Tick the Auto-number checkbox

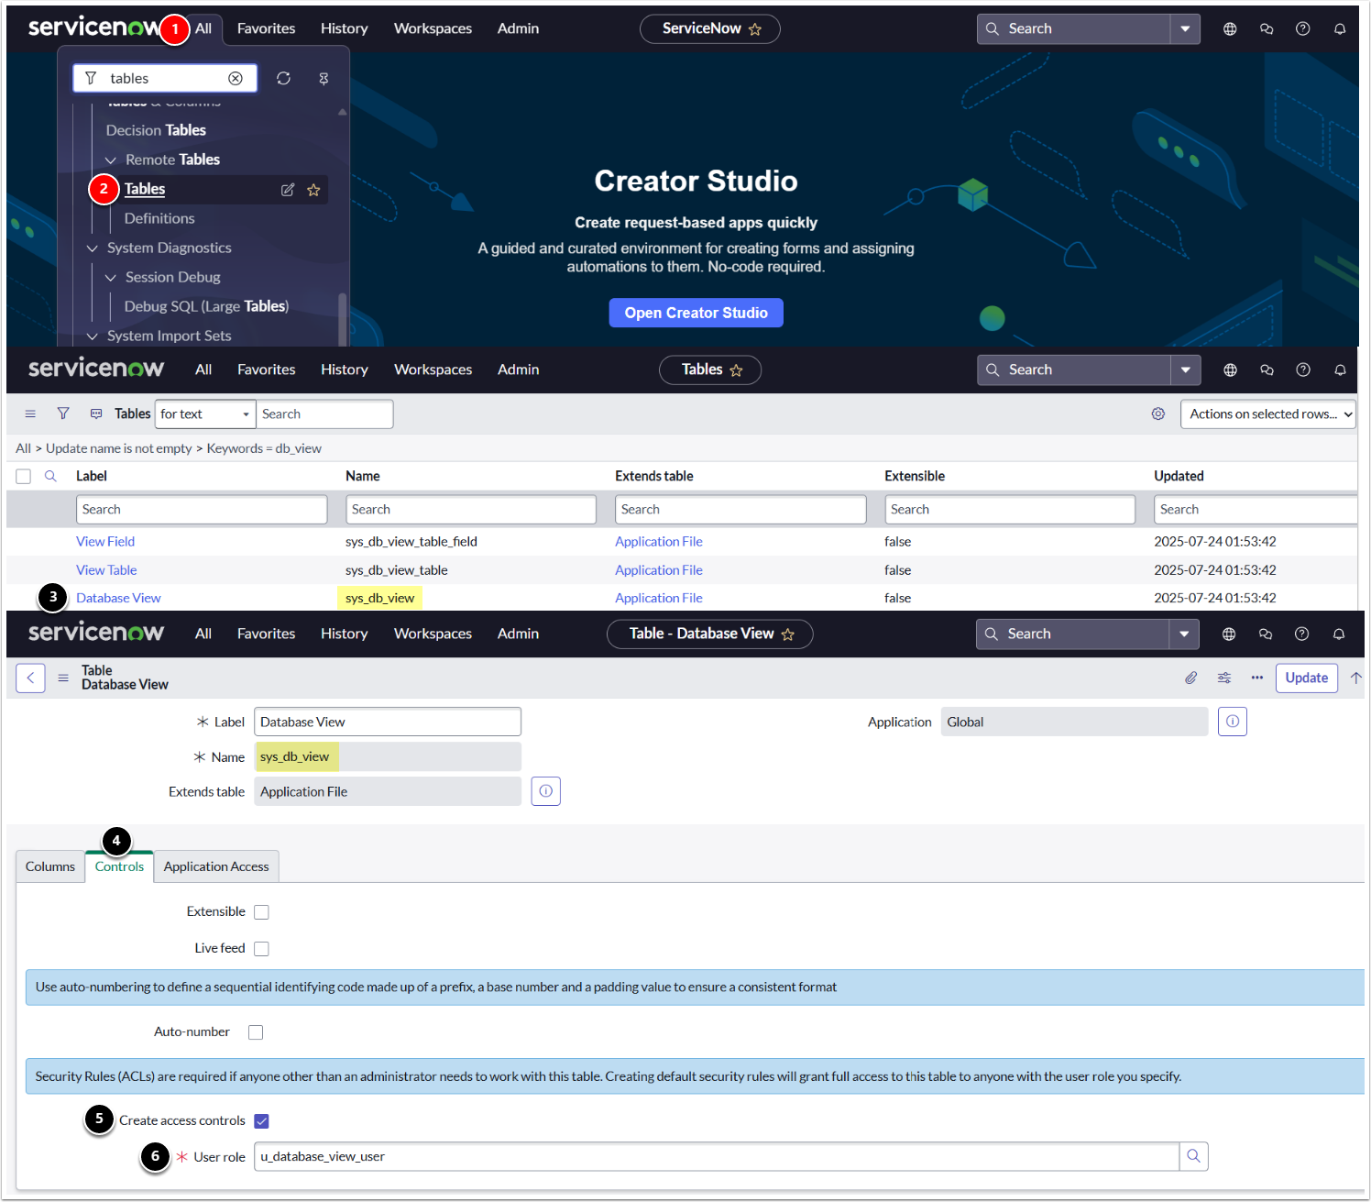pos(256,1032)
